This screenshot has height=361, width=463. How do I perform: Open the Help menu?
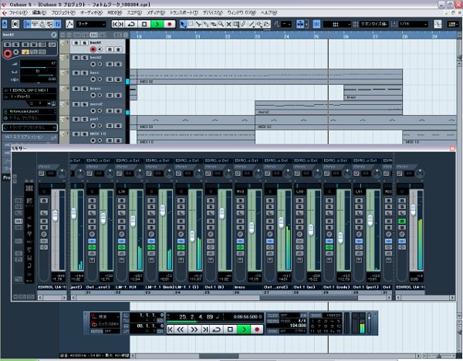(269, 12)
